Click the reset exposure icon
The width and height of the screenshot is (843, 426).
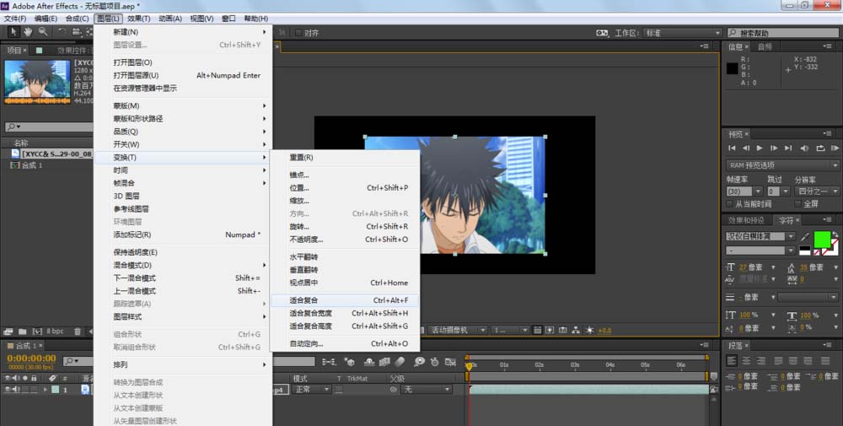click(x=590, y=331)
